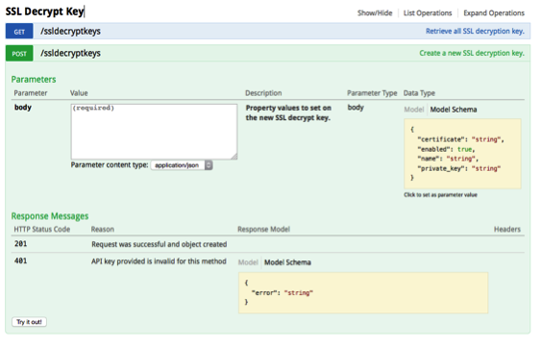Click the 'Parameter Type' column header
Viewport: 541px width, 346px height.
click(x=372, y=93)
